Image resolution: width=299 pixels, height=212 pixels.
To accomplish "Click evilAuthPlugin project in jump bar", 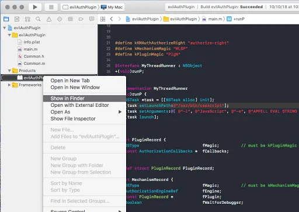I will pos(142,19).
